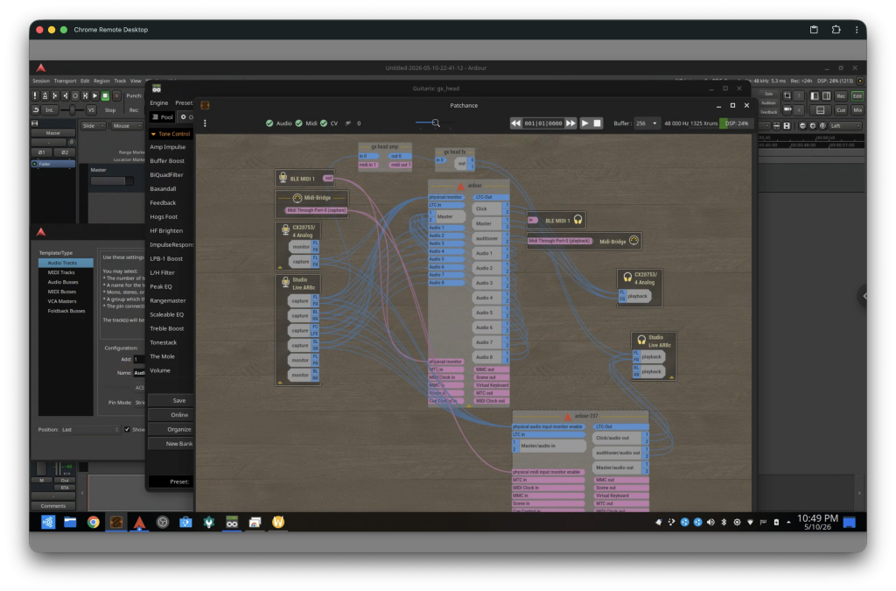The height and width of the screenshot is (591, 896).
Task: Open Chrome from the taskbar
Action: click(93, 522)
